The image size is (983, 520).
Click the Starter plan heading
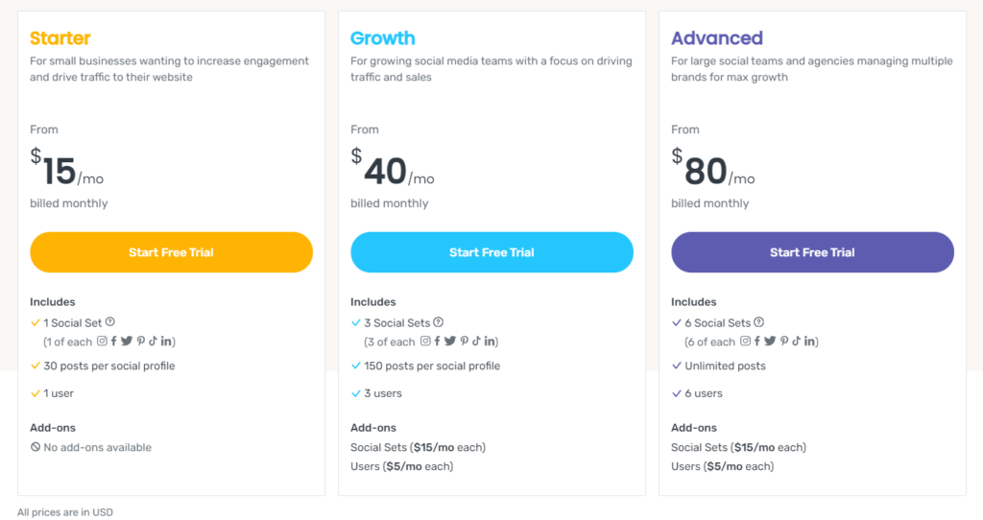(60, 38)
